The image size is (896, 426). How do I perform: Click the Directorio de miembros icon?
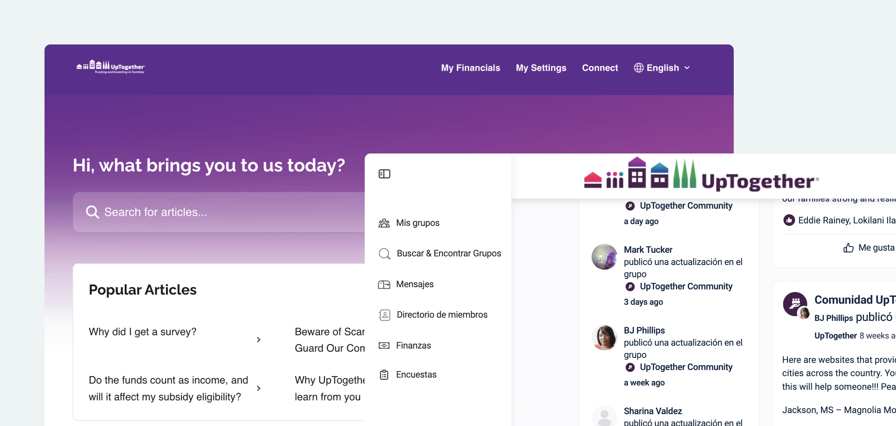(x=384, y=314)
